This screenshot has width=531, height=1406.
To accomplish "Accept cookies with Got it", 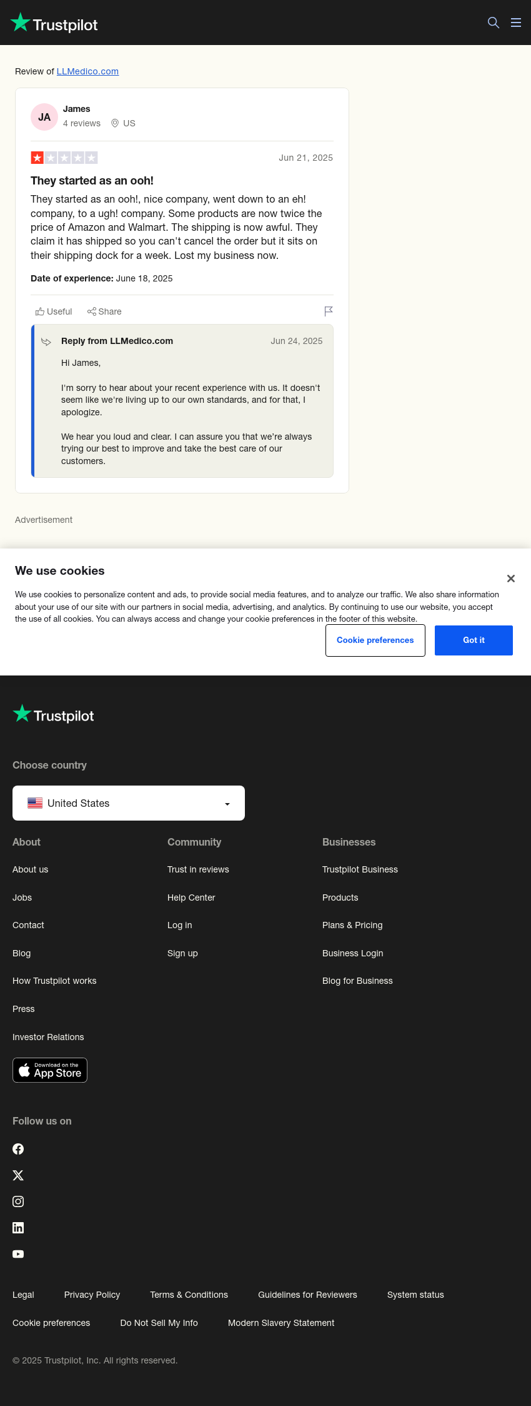I will tap(474, 640).
